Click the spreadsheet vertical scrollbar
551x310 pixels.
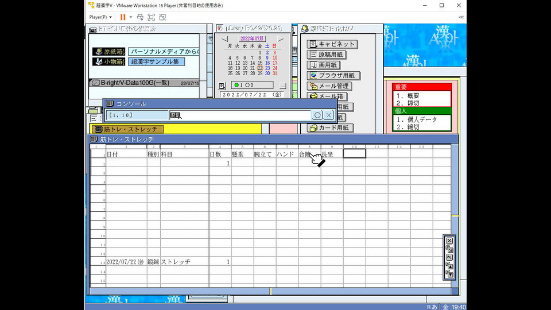click(x=455, y=215)
